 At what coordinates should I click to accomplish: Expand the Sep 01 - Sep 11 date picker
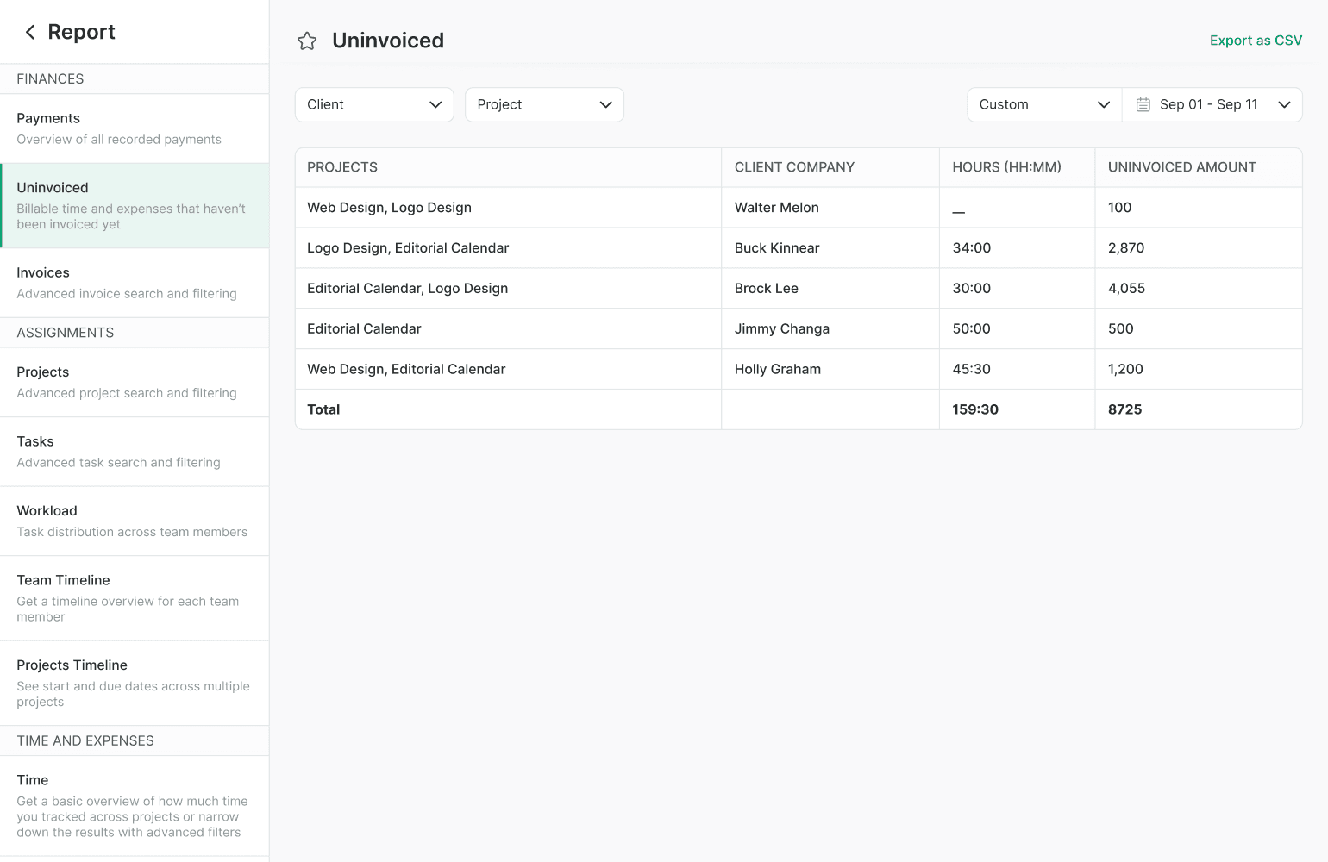click(1212, 104)
